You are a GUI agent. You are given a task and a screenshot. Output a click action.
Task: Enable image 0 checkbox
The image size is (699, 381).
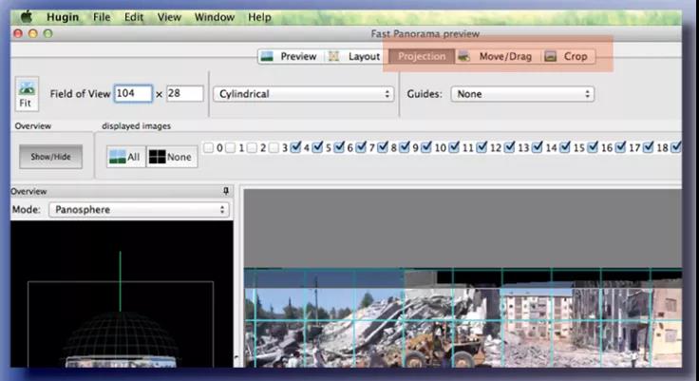[x=208, y=147]
